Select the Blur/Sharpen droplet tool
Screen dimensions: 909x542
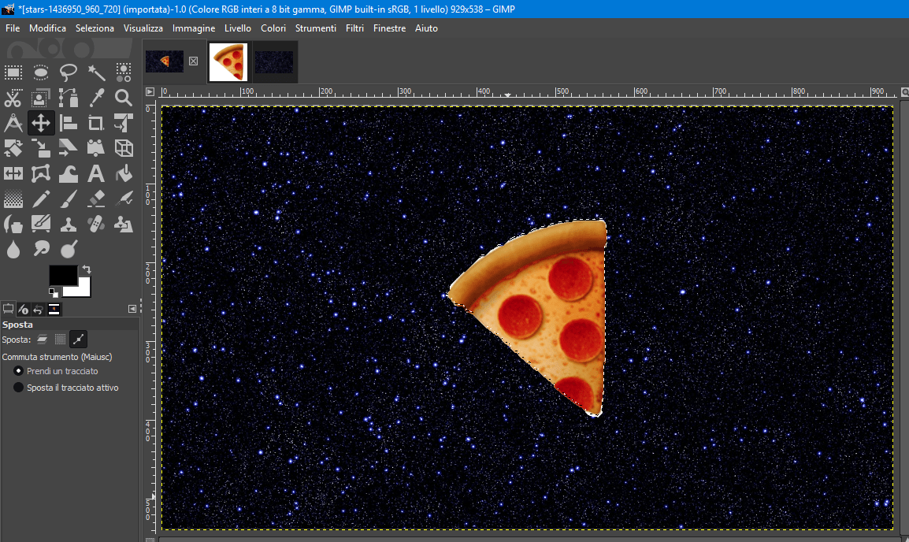pos(13,249)
